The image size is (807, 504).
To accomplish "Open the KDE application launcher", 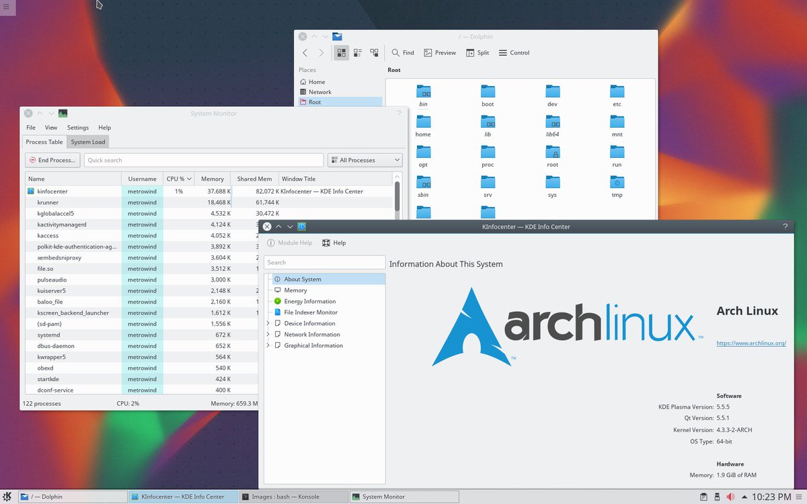I will coord(8,497).
